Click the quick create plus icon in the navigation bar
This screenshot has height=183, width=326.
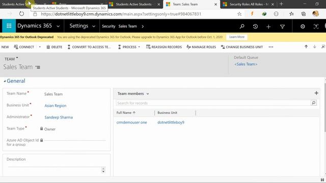(x=268, y=26)
